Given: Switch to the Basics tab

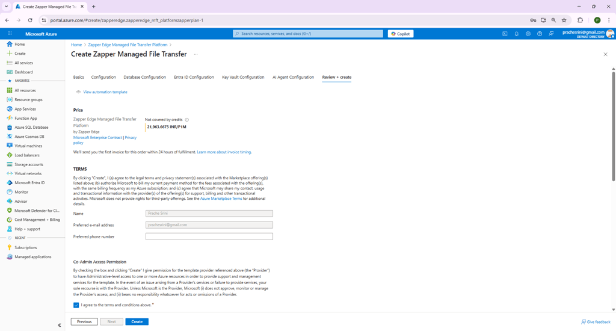Looking at the screenshot, I should tap(79, 78).
